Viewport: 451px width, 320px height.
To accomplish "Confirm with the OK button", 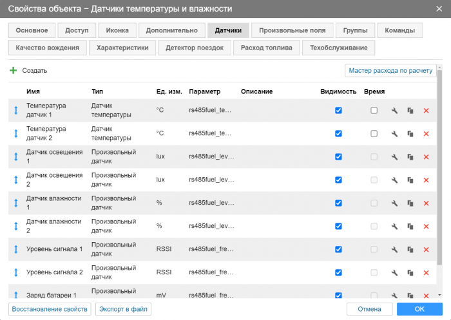I will coord(419,309).
